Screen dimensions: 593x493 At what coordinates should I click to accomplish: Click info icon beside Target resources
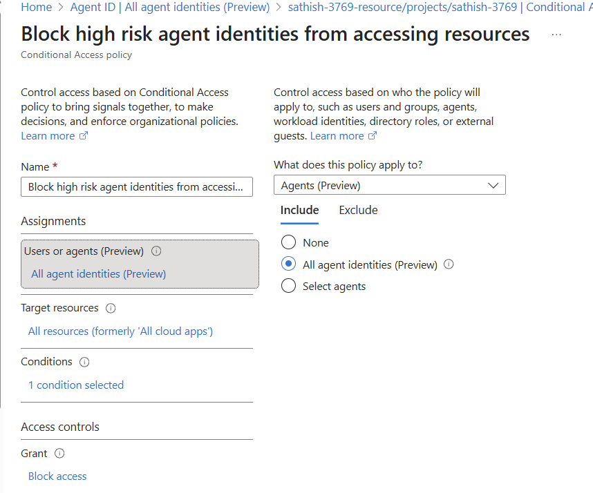point(111,308)
